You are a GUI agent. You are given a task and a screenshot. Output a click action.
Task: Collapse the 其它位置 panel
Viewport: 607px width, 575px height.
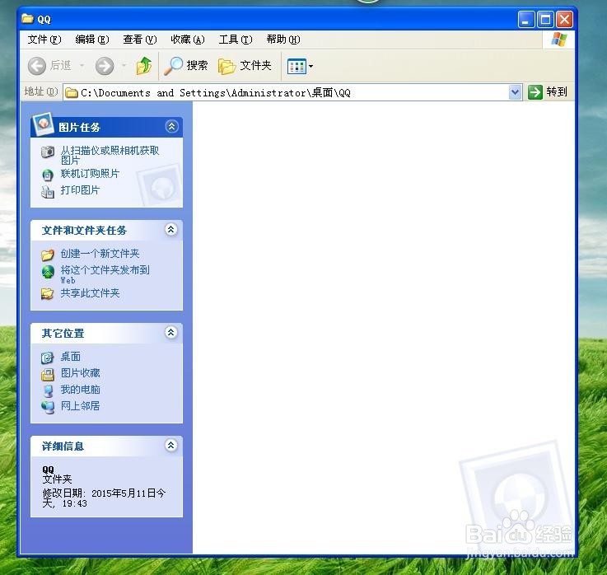171,332
